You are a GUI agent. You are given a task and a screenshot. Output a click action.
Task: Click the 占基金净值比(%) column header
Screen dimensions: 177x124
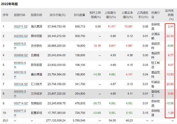[x=127, y=15]
